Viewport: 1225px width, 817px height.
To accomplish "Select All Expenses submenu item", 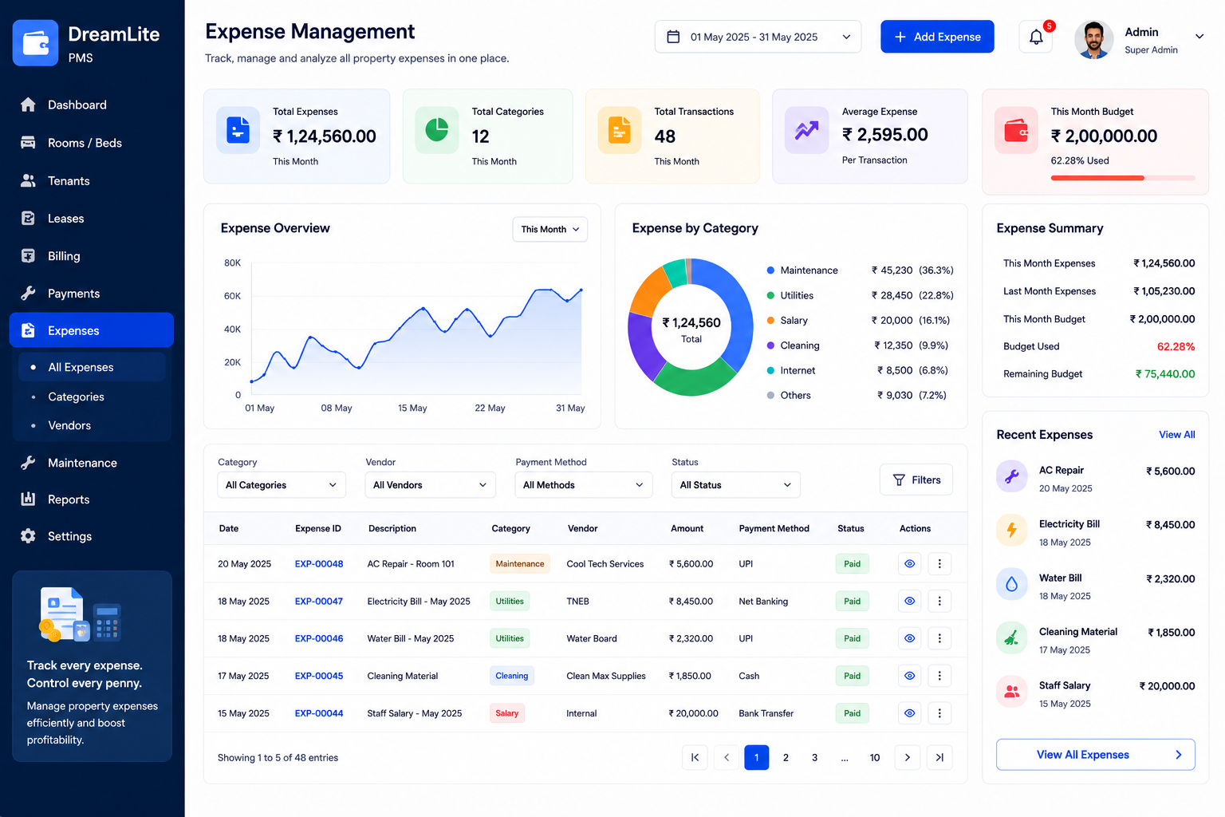I will point(92,367).
